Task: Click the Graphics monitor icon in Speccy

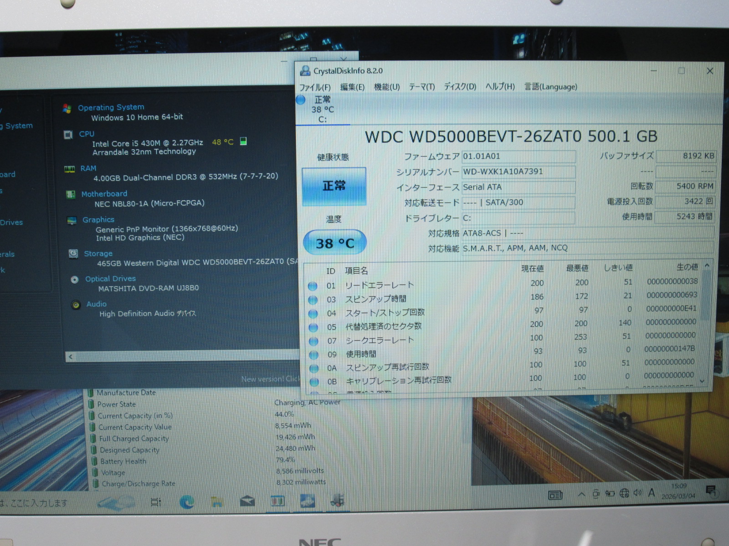Action: 72,220
